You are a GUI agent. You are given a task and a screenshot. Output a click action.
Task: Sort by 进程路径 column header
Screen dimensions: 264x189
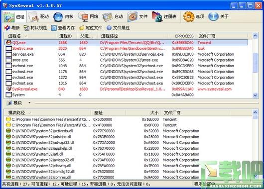(x=132, y=36)
